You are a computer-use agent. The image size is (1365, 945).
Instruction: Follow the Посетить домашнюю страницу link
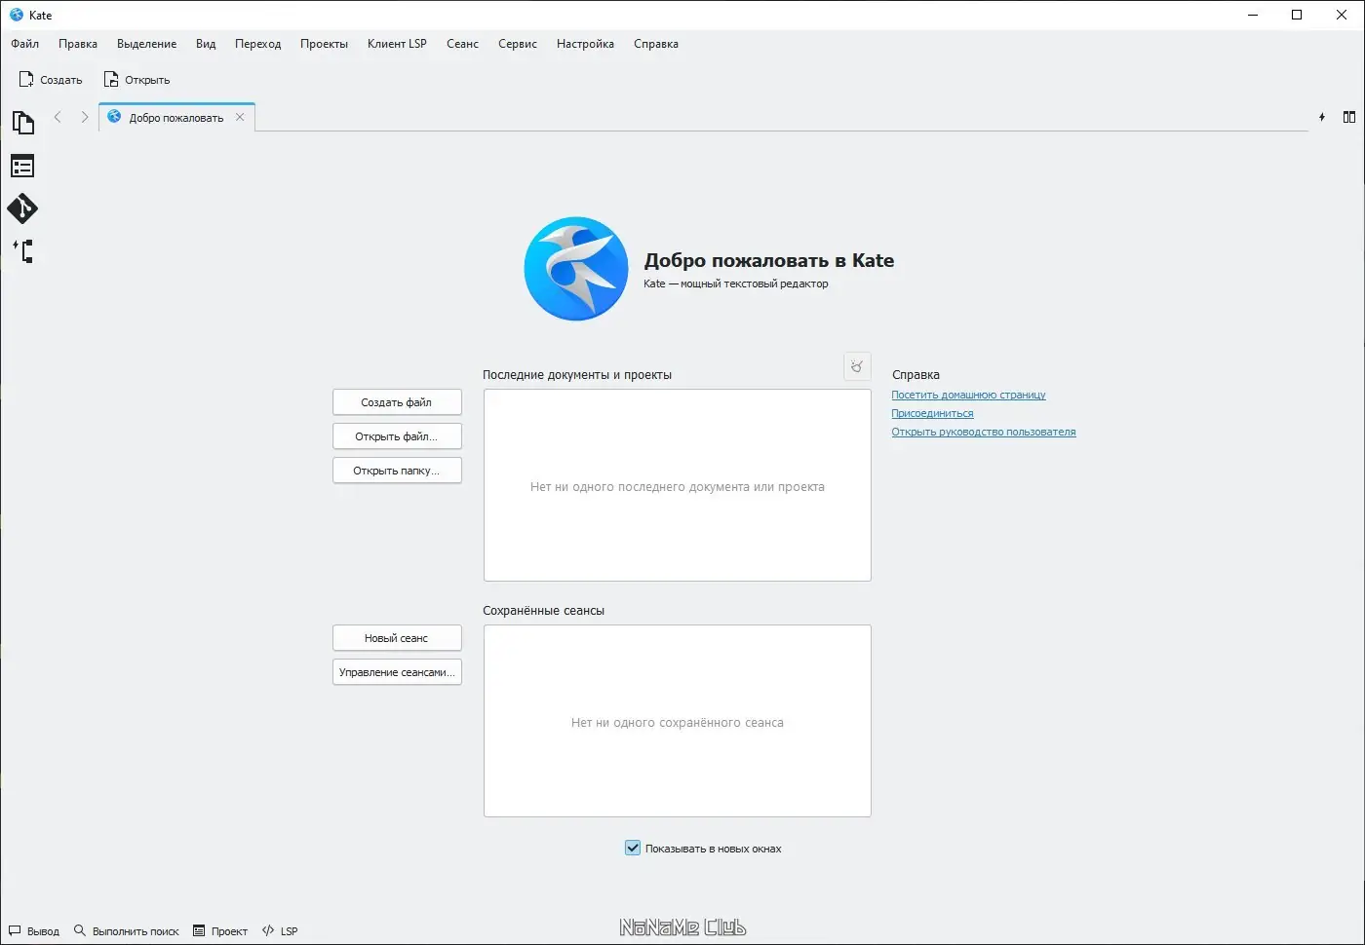pos(968,395)
